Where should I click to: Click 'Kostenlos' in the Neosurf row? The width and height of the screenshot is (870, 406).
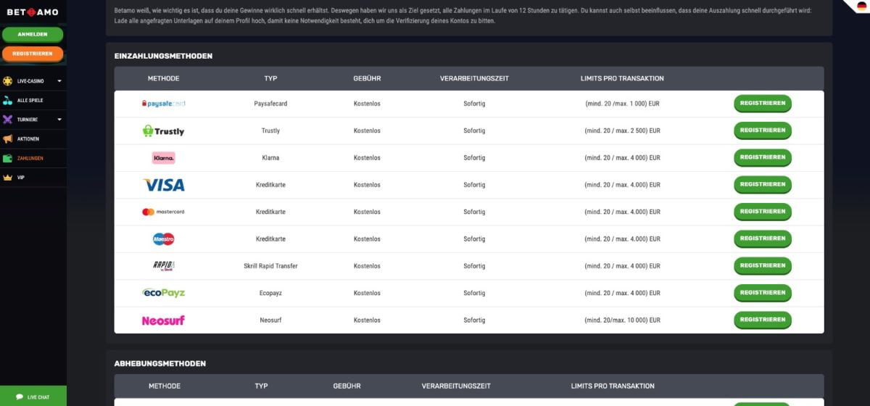367,320
